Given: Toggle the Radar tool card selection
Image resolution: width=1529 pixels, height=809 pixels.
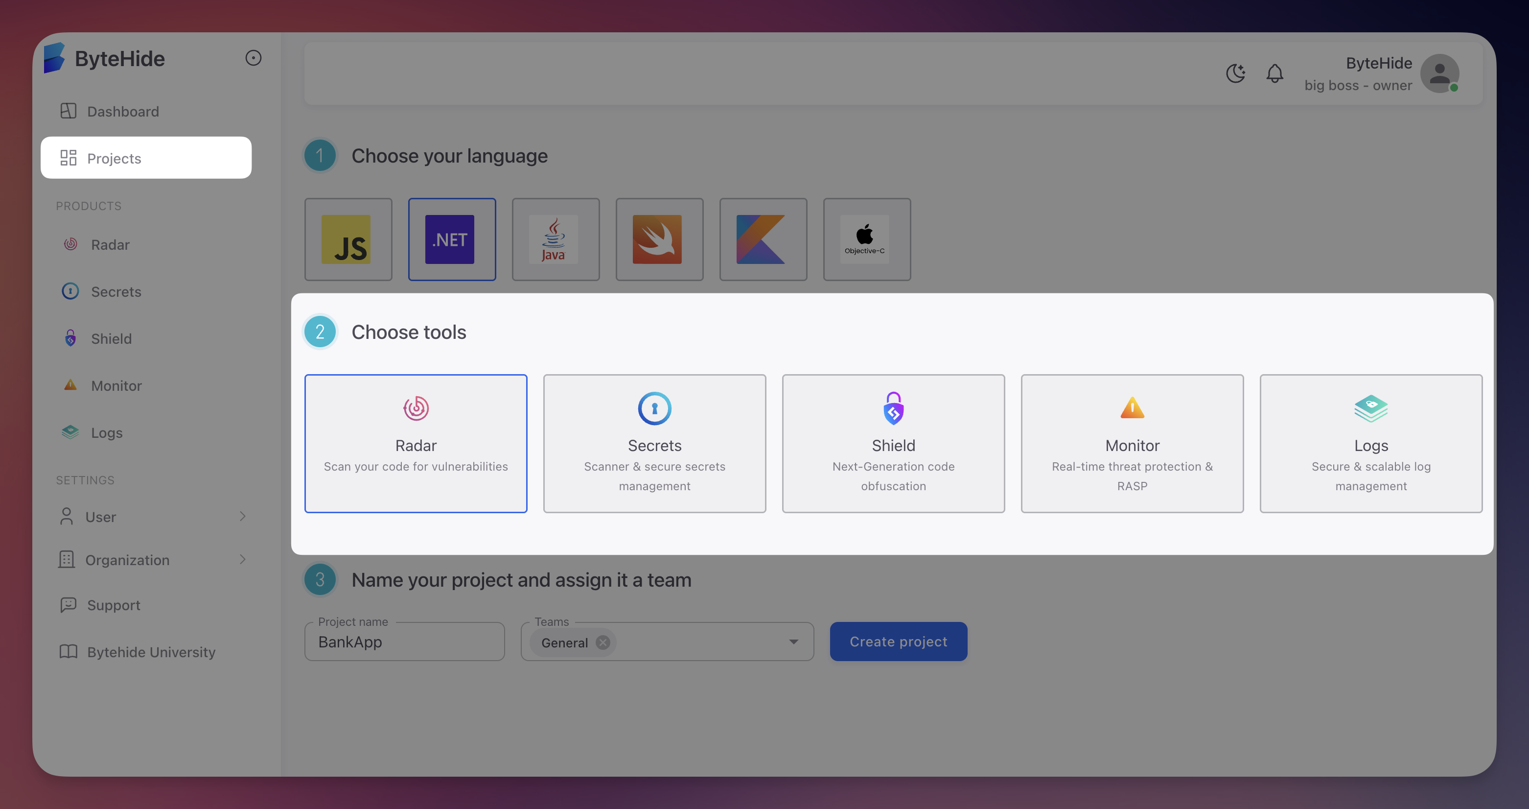Looking at the screenshot, I should 416,443.
